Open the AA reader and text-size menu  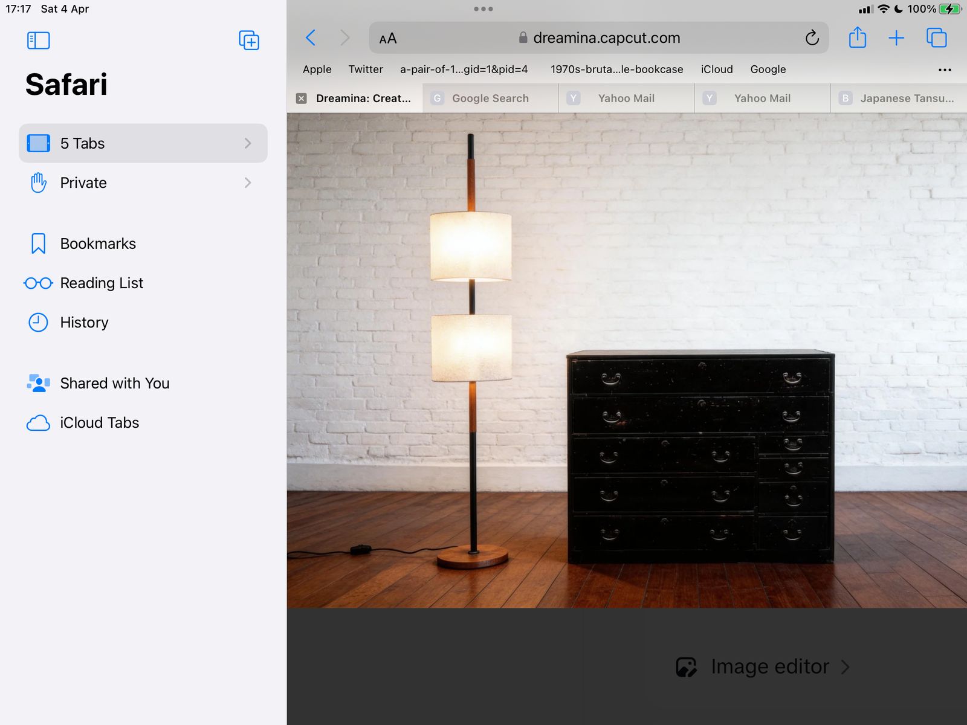click(x=388, y=39)
